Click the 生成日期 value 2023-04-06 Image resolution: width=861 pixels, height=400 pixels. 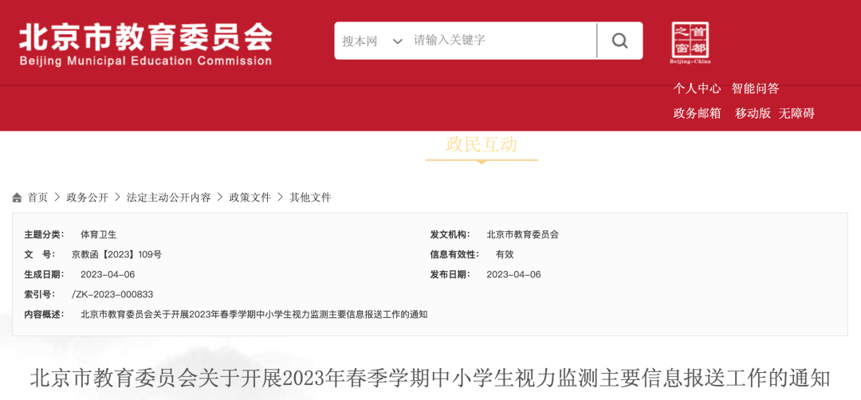click(108, 274)
